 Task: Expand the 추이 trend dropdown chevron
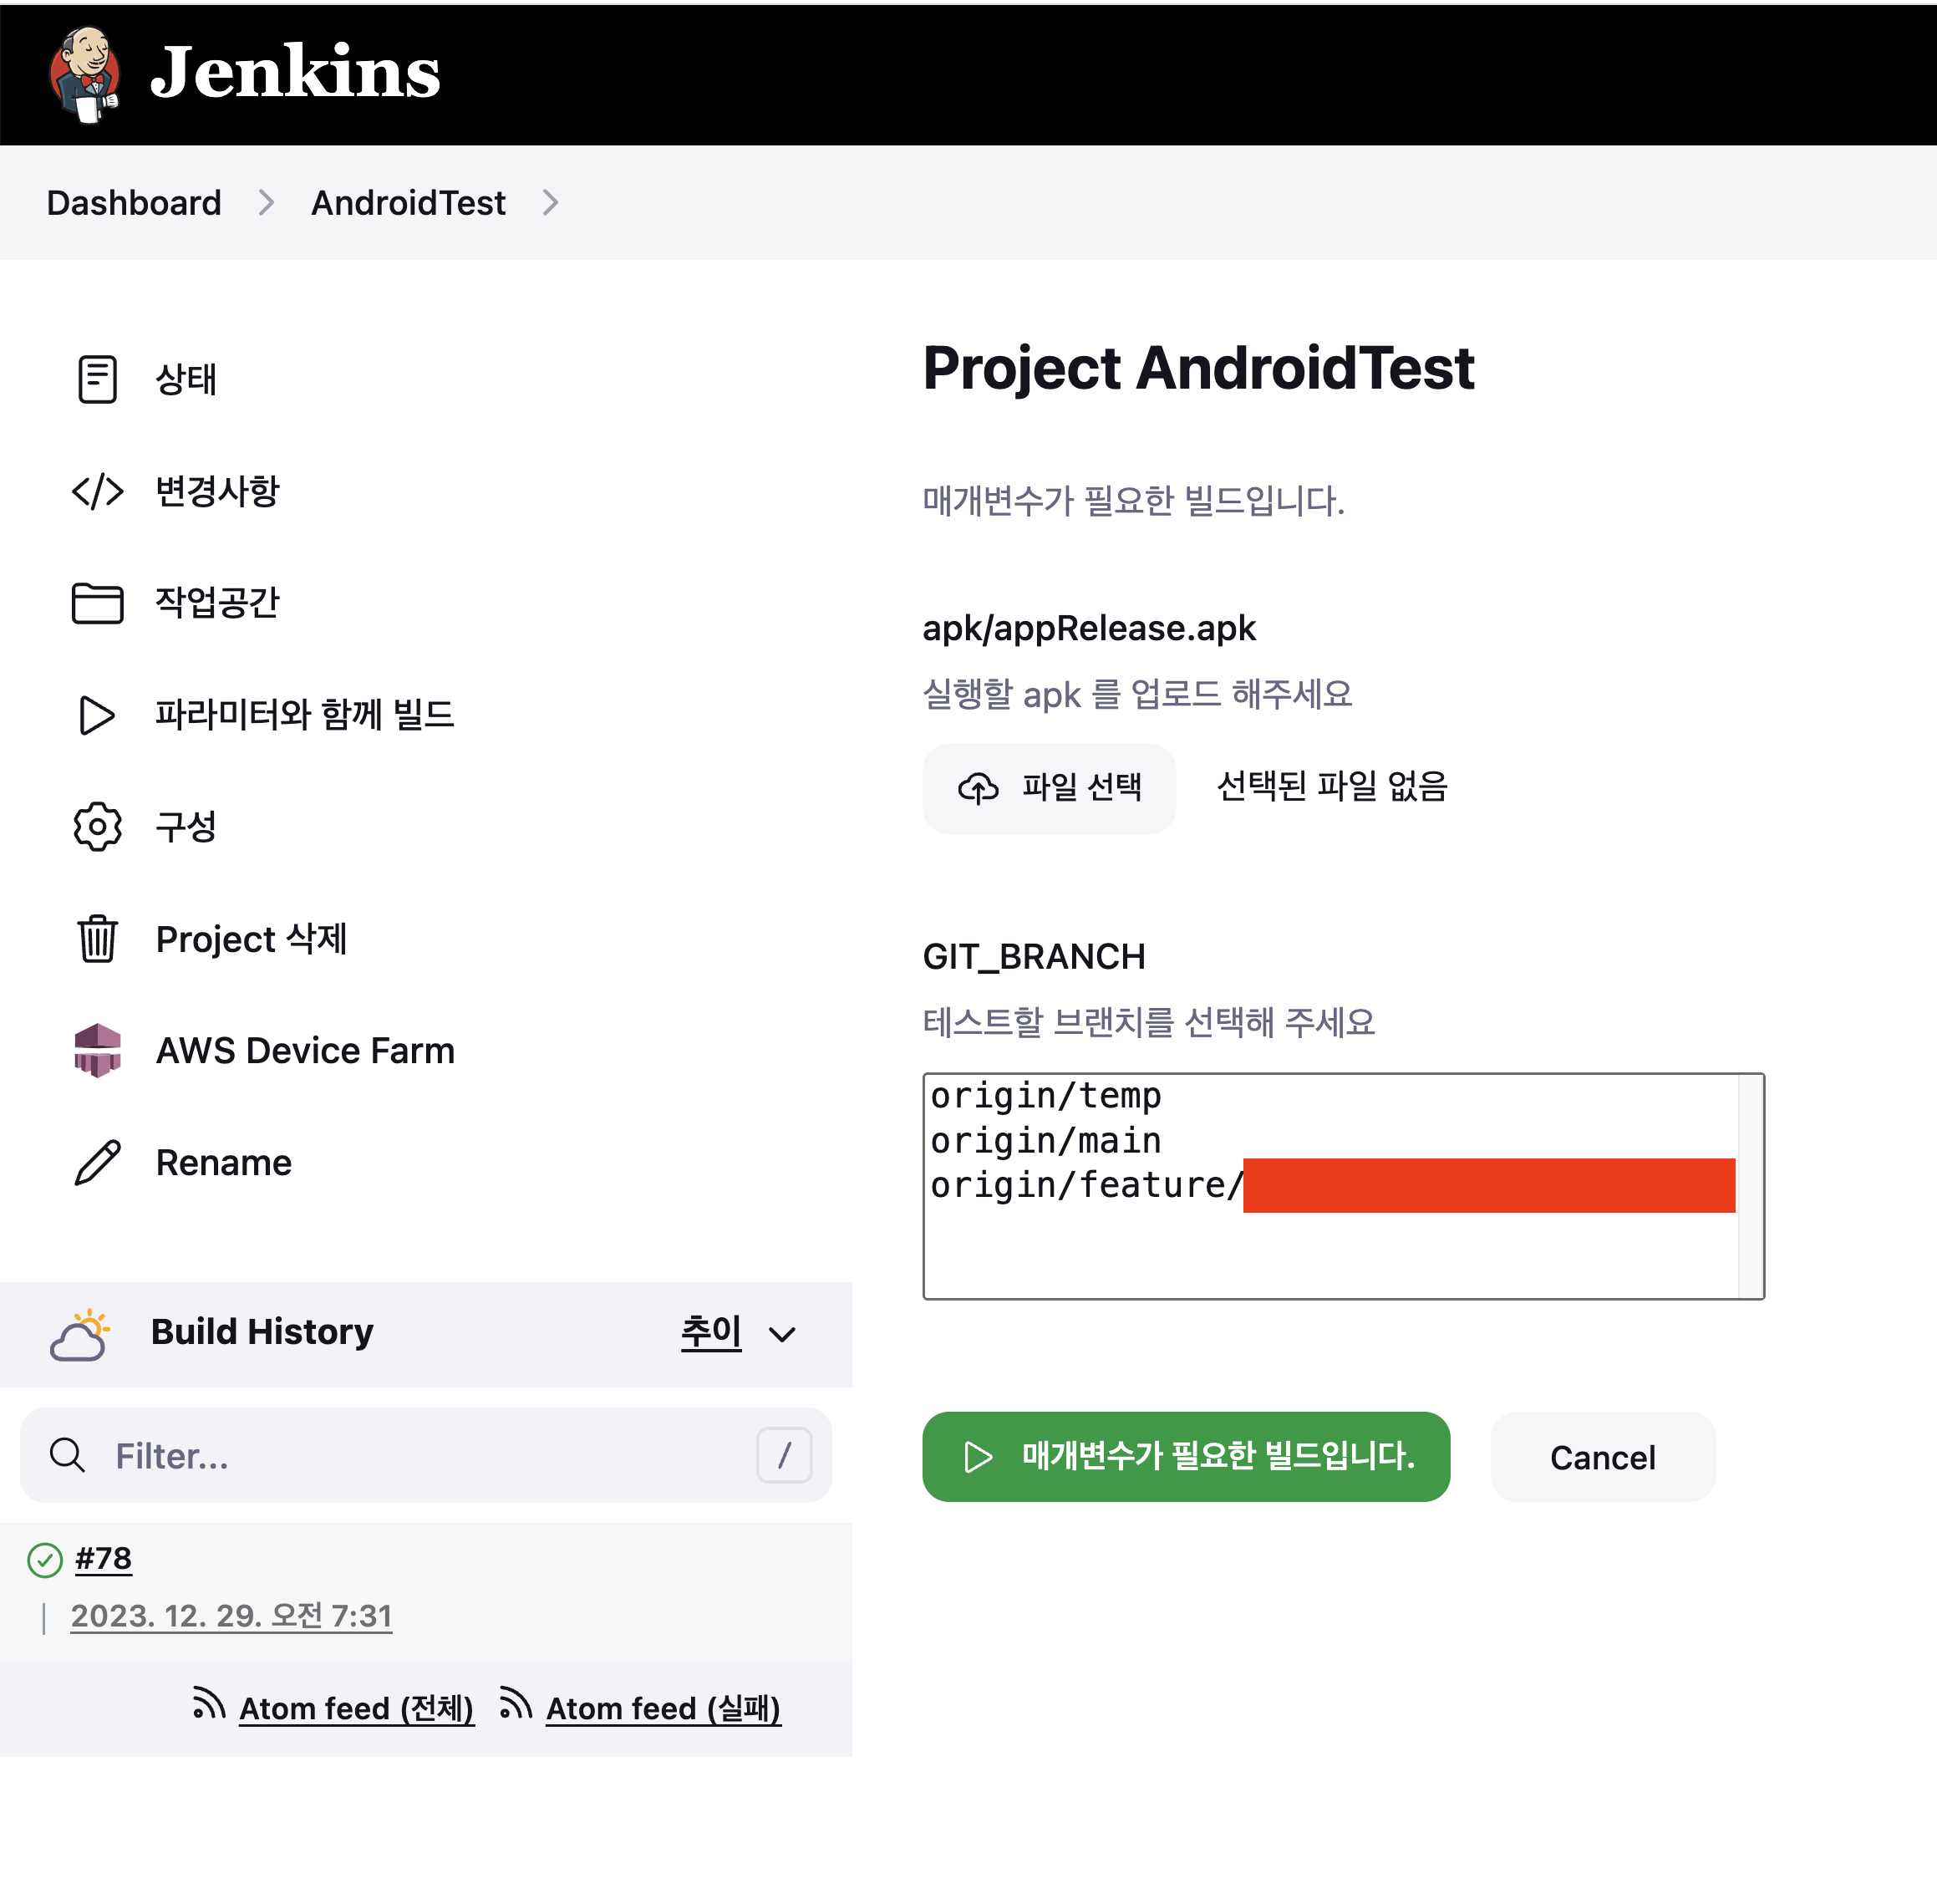point(782,1334)
